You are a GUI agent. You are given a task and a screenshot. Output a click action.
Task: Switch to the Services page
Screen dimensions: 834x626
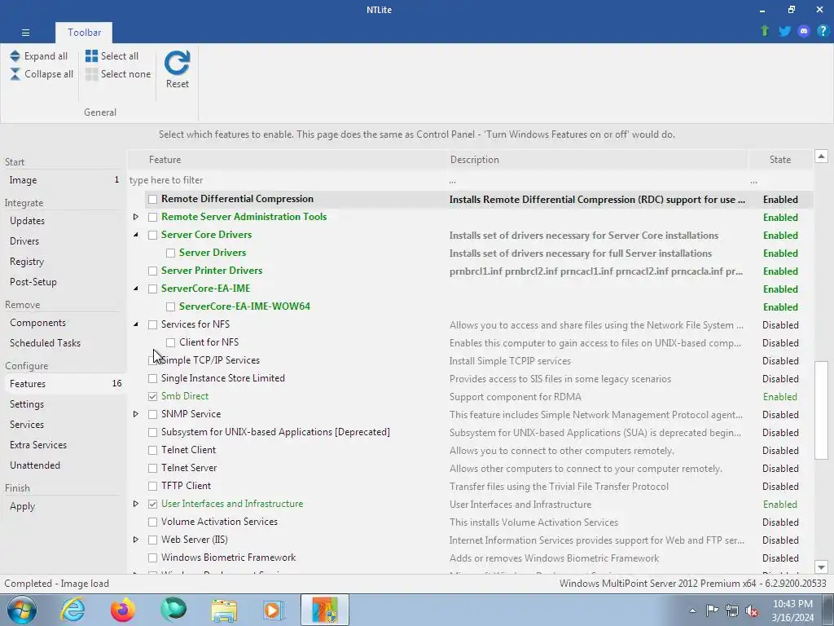(x=64, y=424)
